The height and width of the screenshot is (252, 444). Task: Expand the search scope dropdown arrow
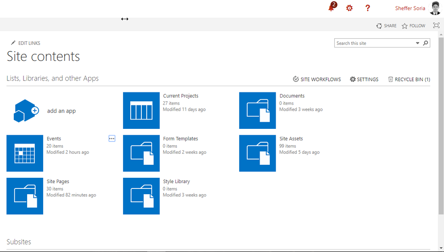[x=417, y=43]
